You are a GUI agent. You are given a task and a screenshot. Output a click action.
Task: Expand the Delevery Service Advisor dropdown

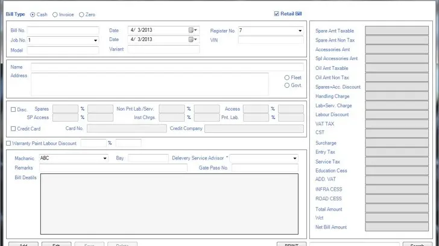point(295,158)
